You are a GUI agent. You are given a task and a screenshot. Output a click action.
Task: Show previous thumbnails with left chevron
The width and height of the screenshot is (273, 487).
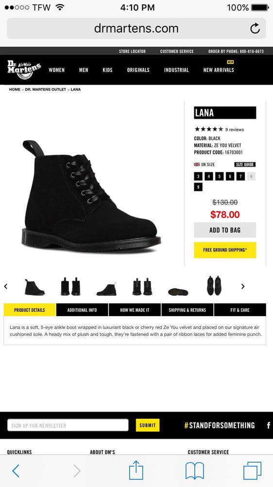pyautogui.click(x=5, y=286)
